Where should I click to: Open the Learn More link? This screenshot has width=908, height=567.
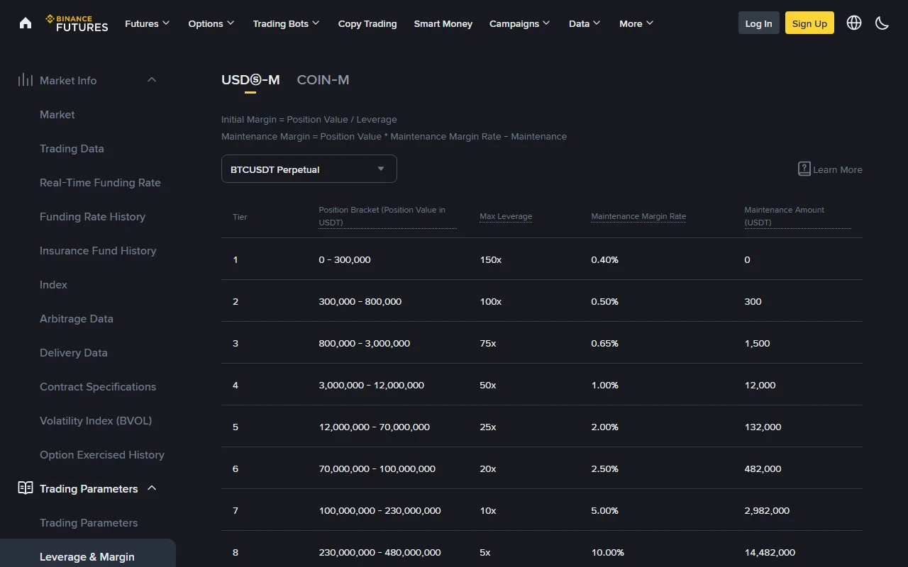pos(838,169)
